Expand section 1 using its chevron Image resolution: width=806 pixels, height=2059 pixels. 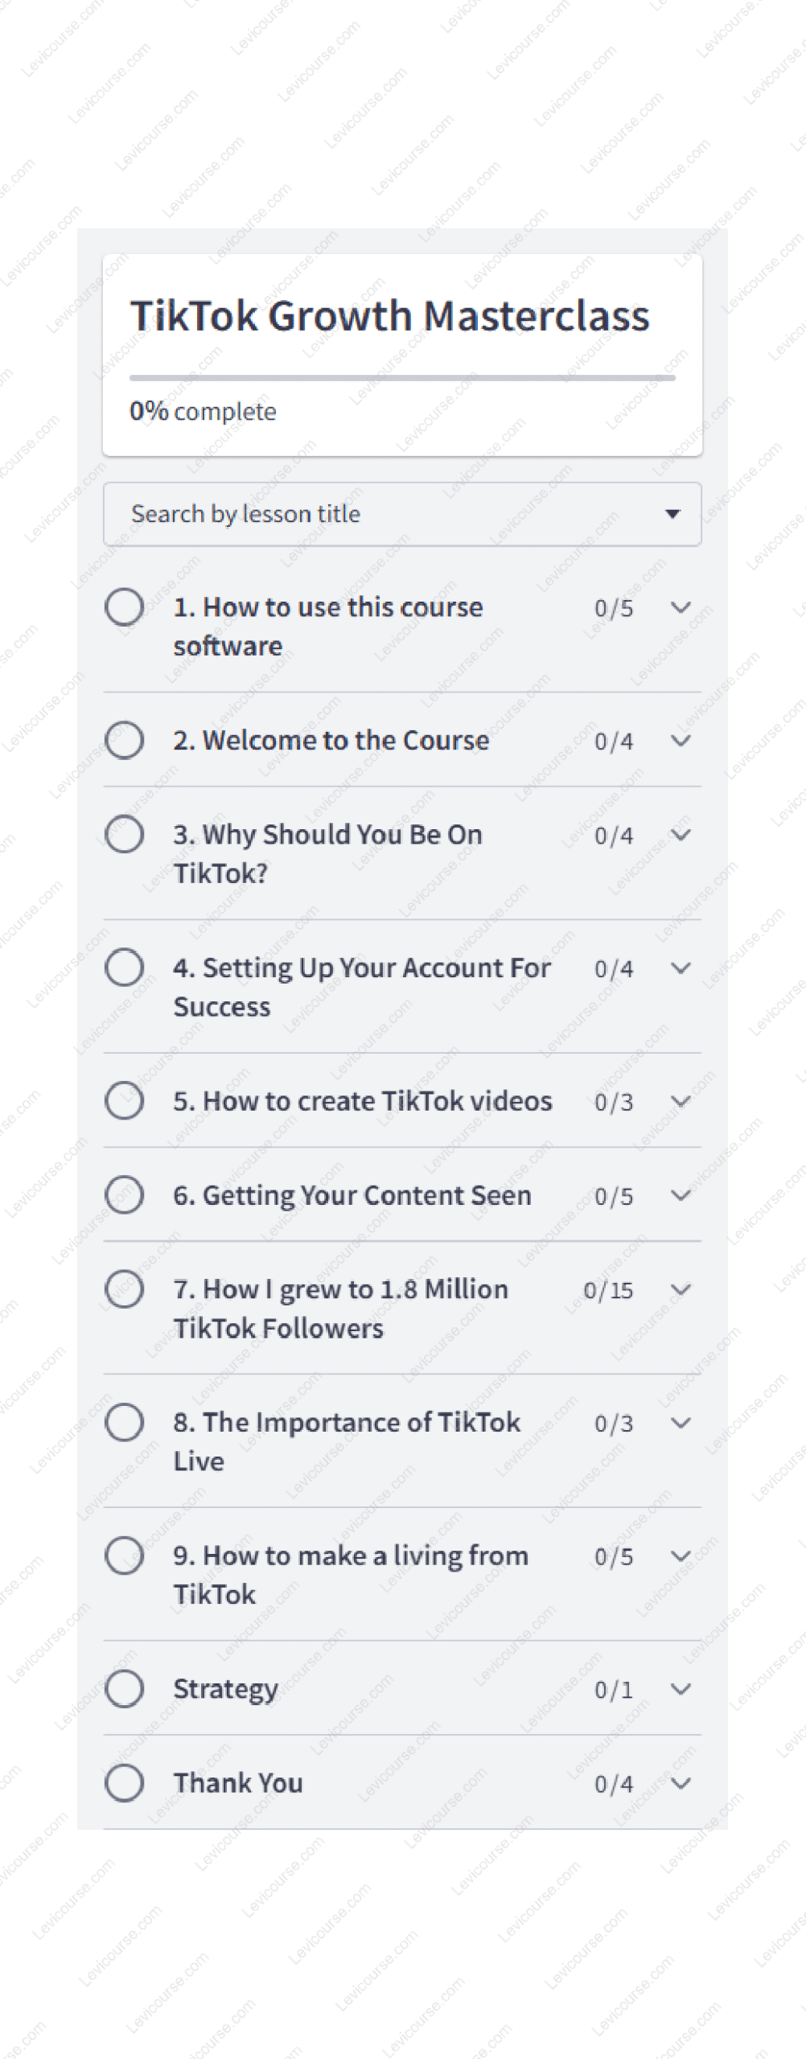click(x=681, y=607)
